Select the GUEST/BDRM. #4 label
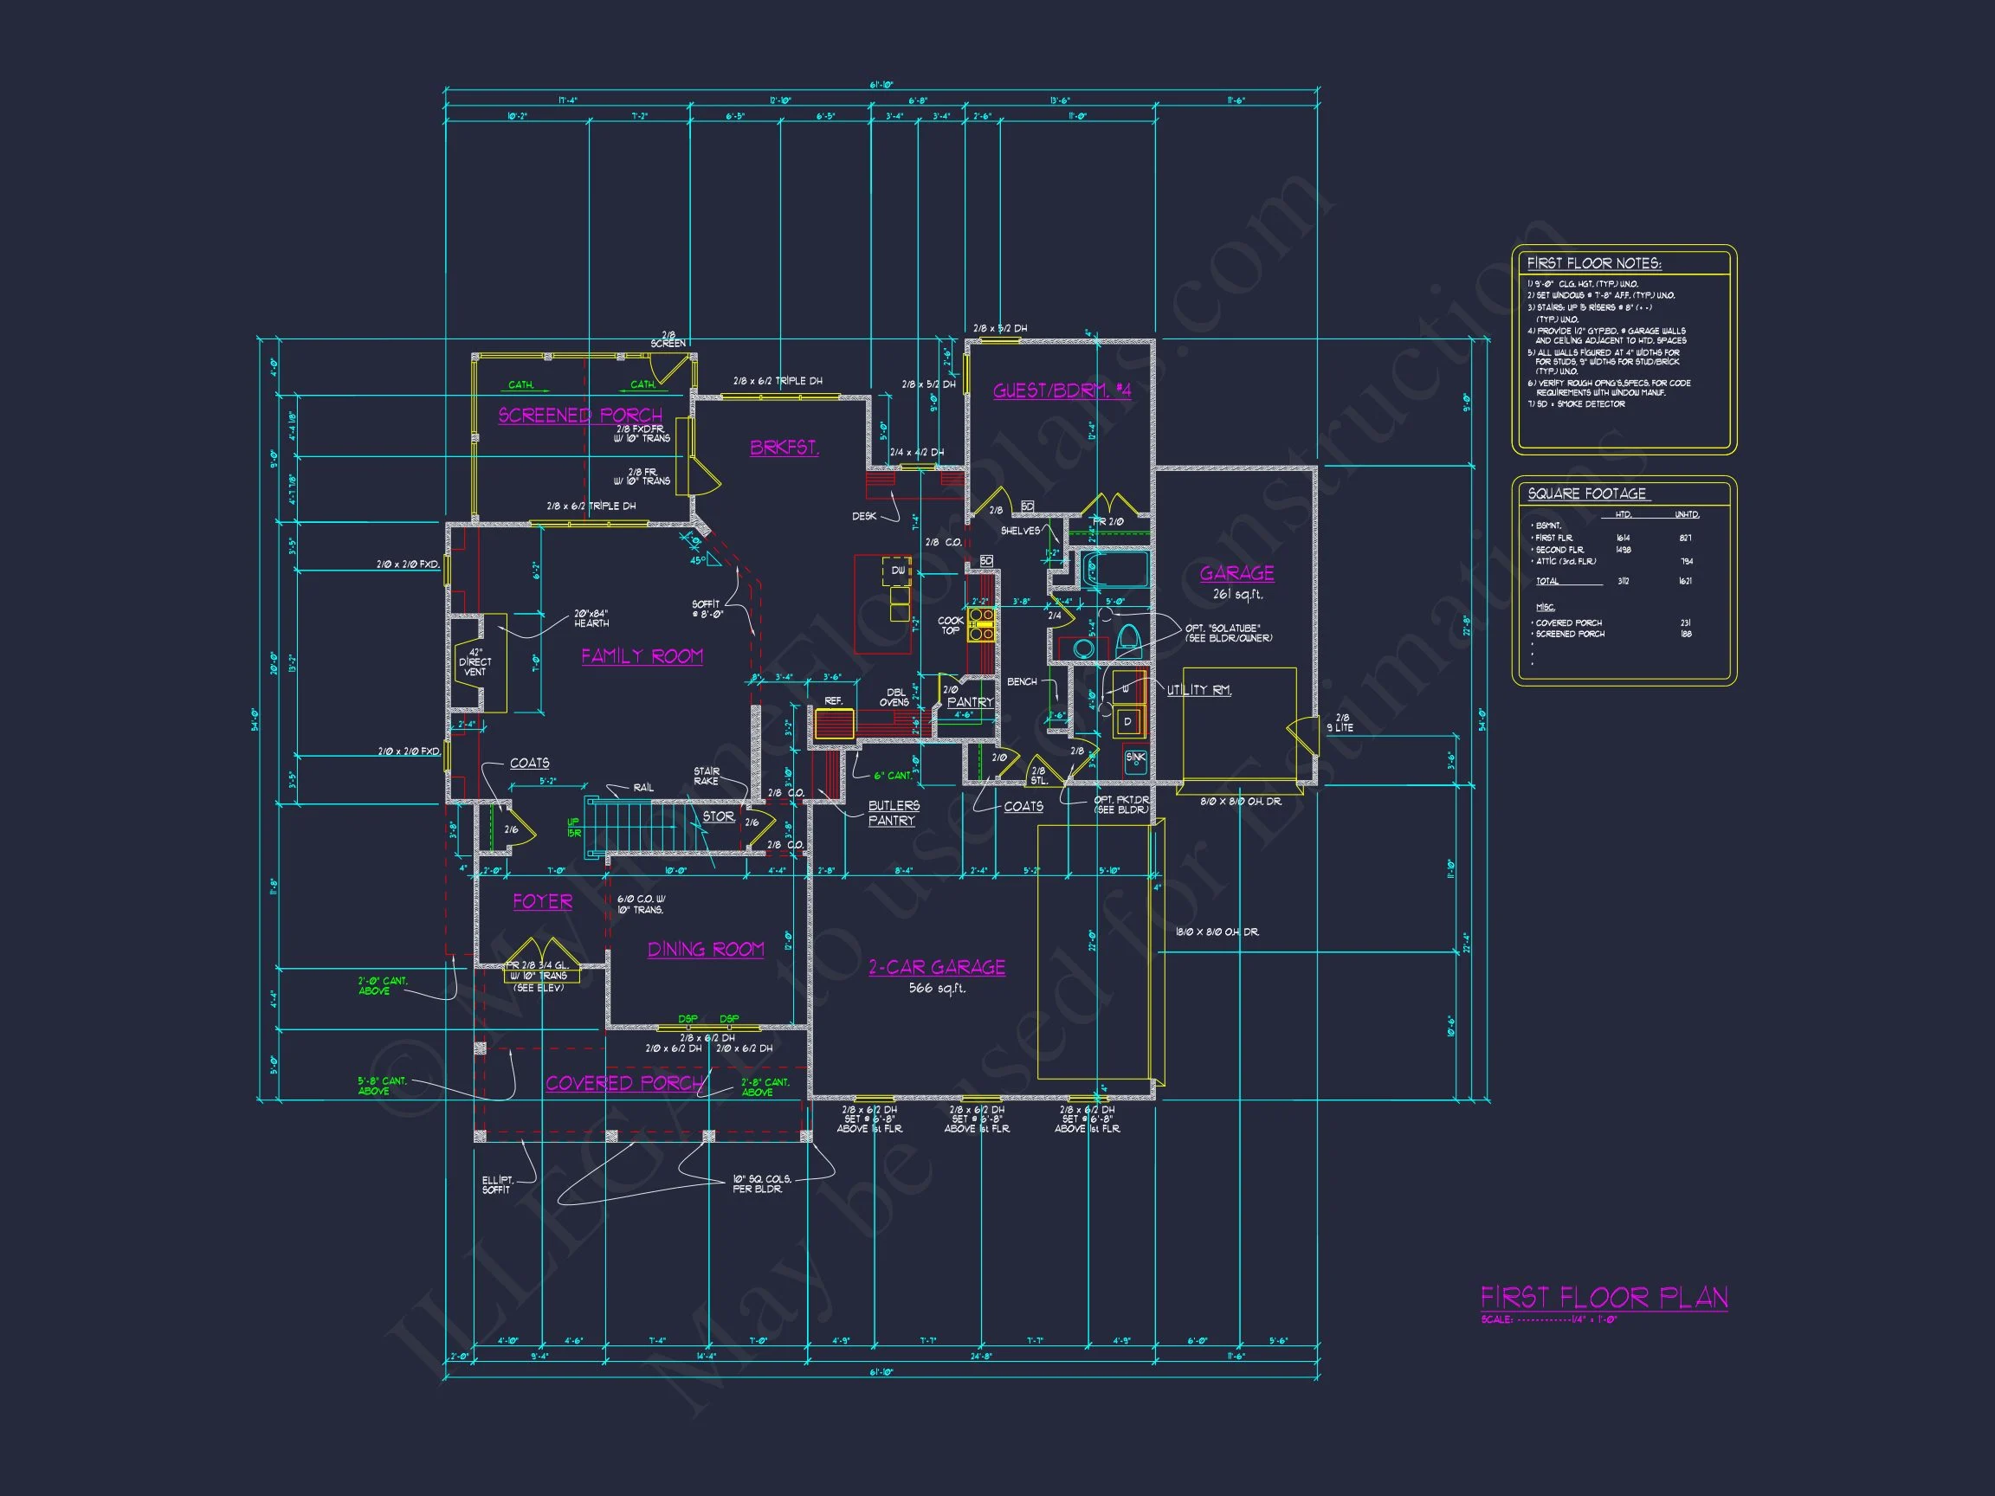This screenshot has width=1995, height=1496. click(1062, 390)
